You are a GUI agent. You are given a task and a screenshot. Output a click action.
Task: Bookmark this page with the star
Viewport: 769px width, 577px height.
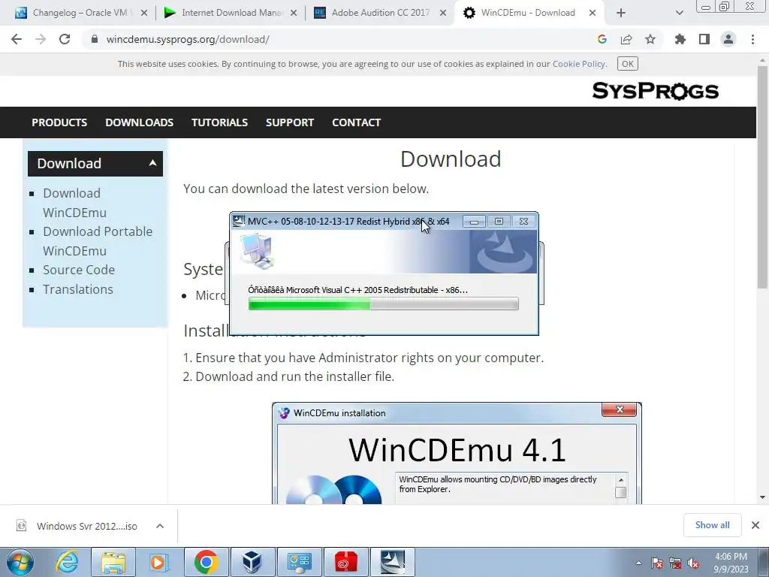pyautogui.click(x=650, y=39)
